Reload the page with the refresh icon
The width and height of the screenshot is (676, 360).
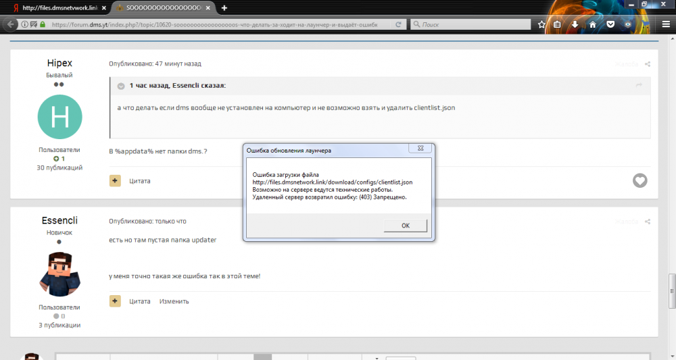pos(399,24)
